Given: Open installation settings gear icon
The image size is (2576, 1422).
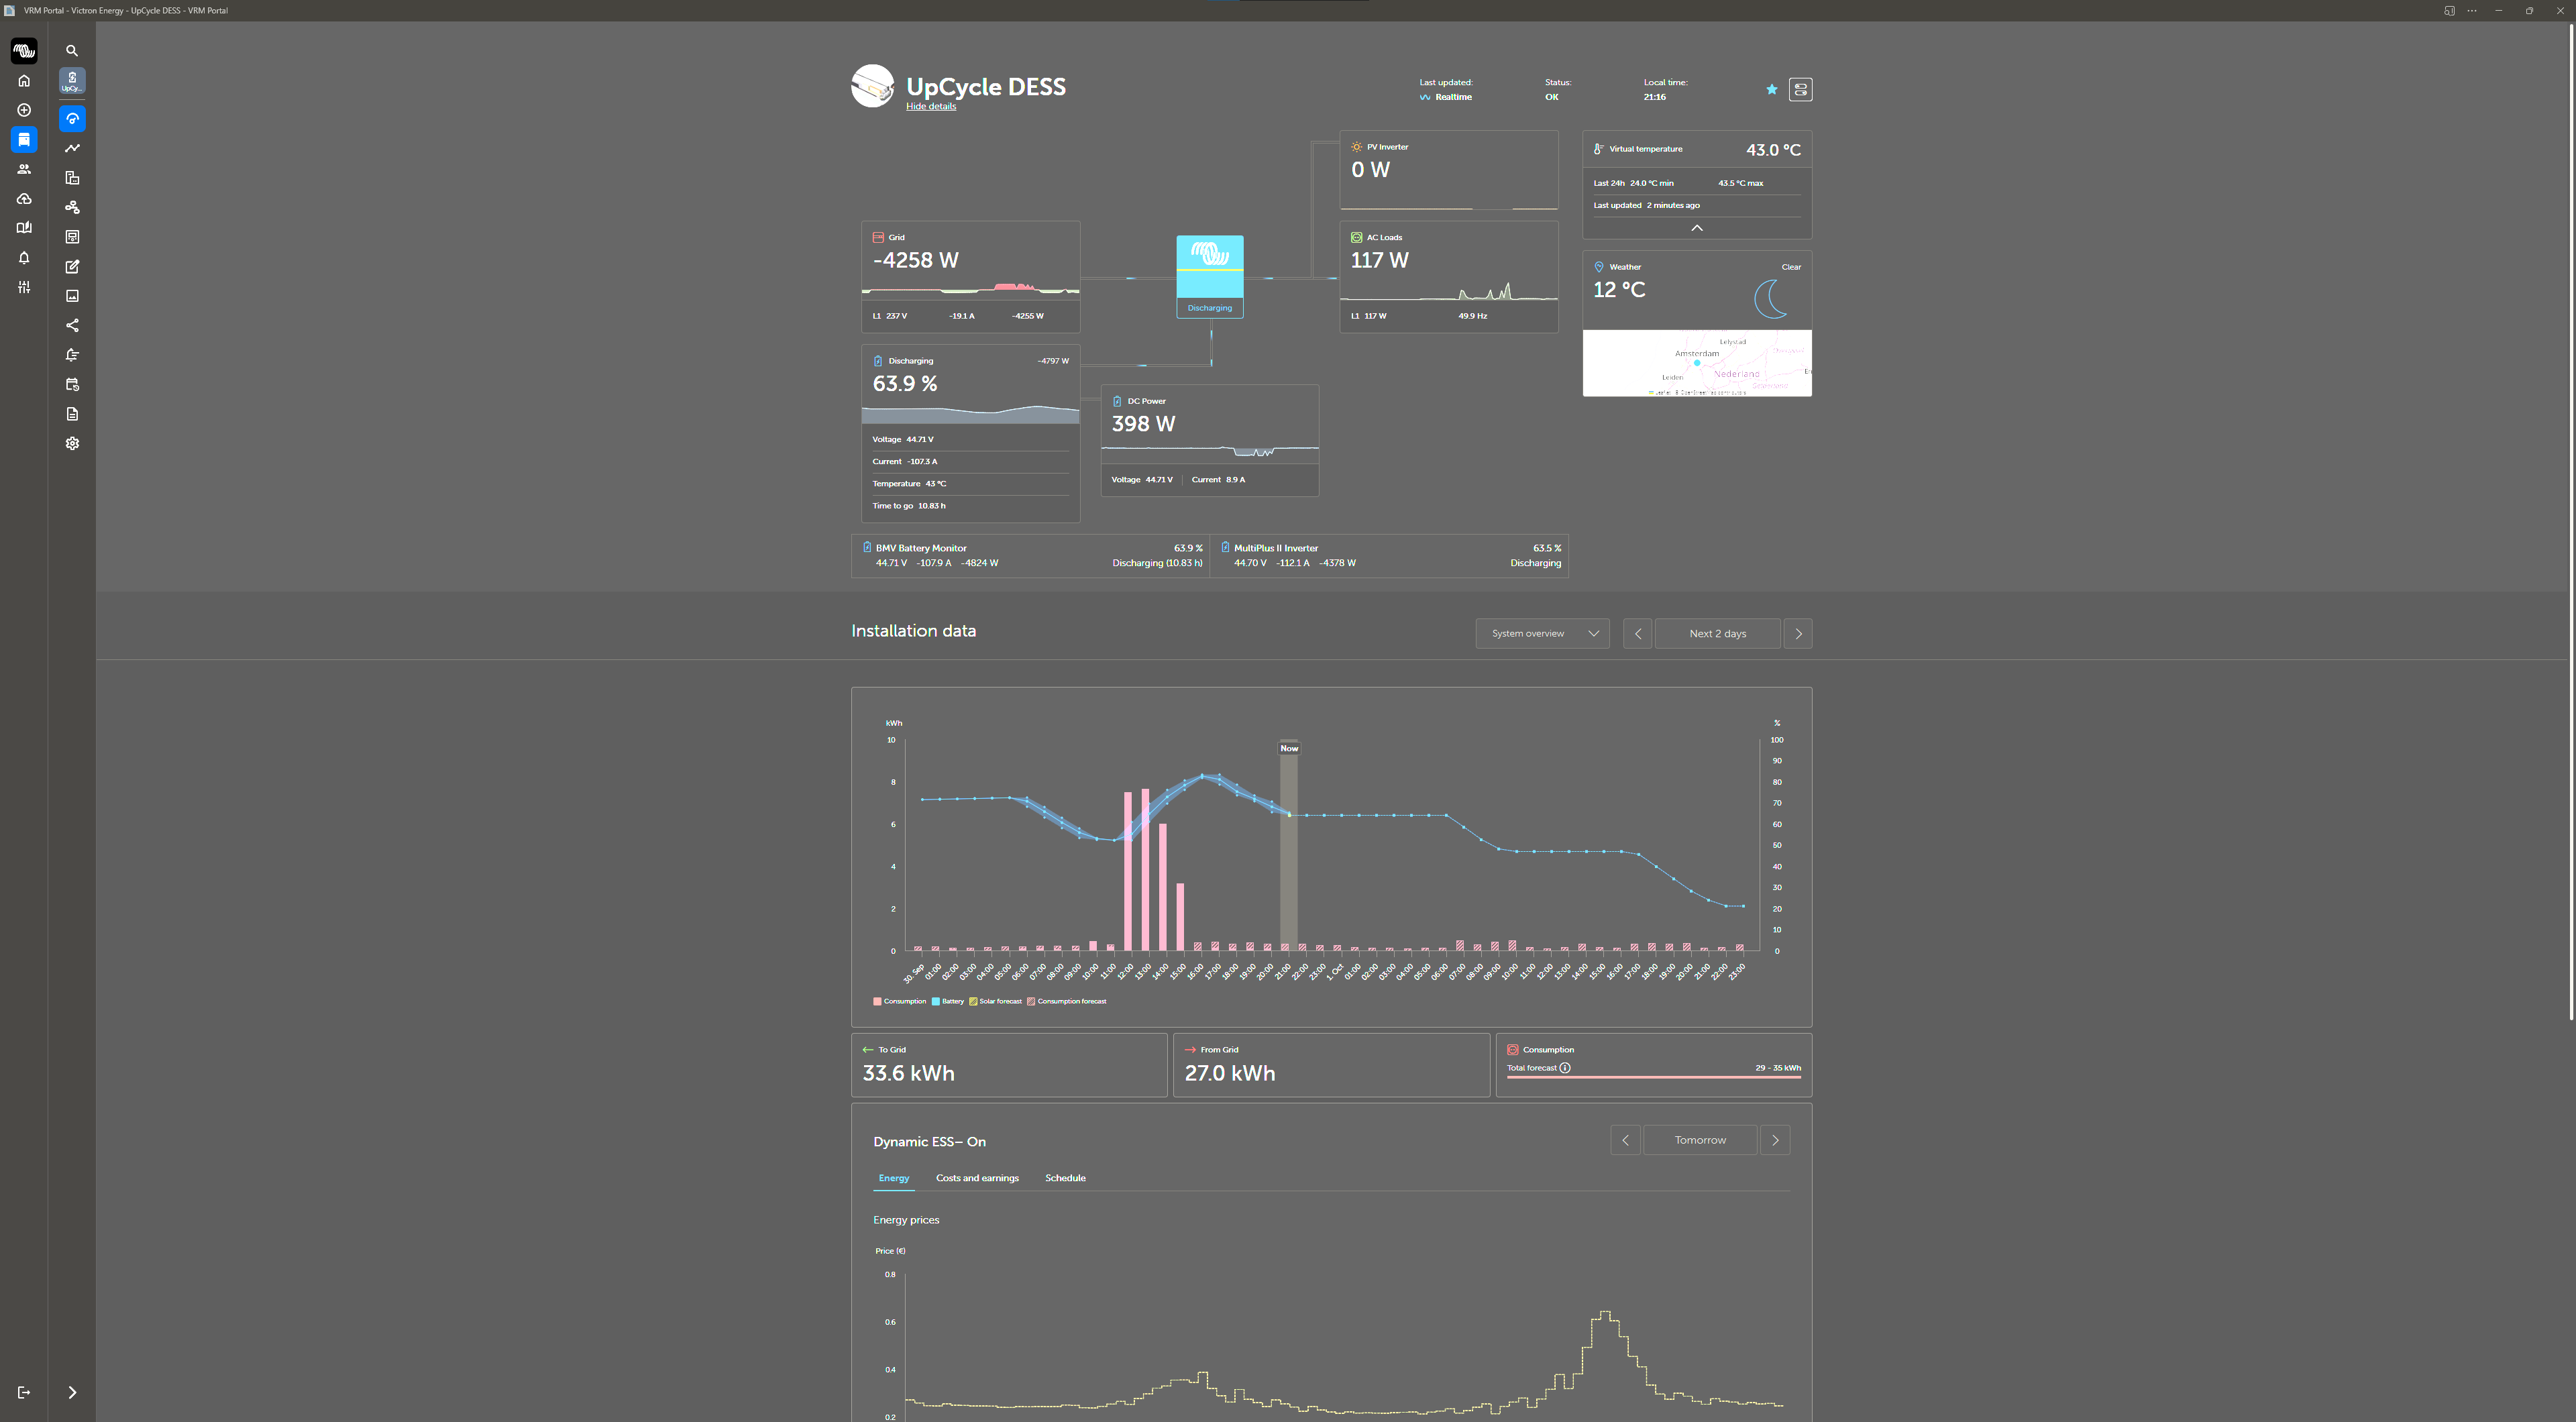Looking at the screenshot, I should (x=72, y=443).
